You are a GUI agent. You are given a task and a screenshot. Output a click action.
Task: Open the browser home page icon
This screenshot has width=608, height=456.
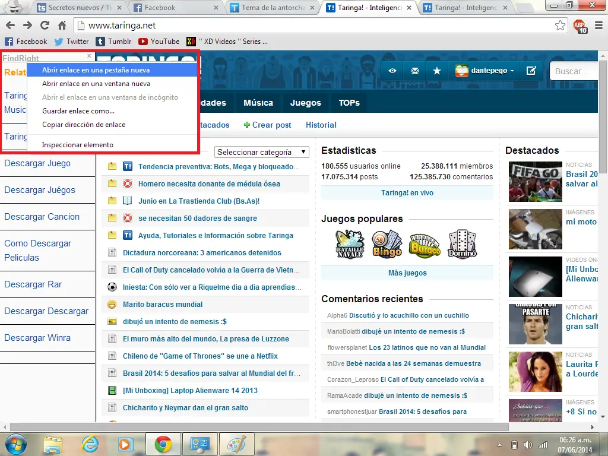[x=62, y=26]
